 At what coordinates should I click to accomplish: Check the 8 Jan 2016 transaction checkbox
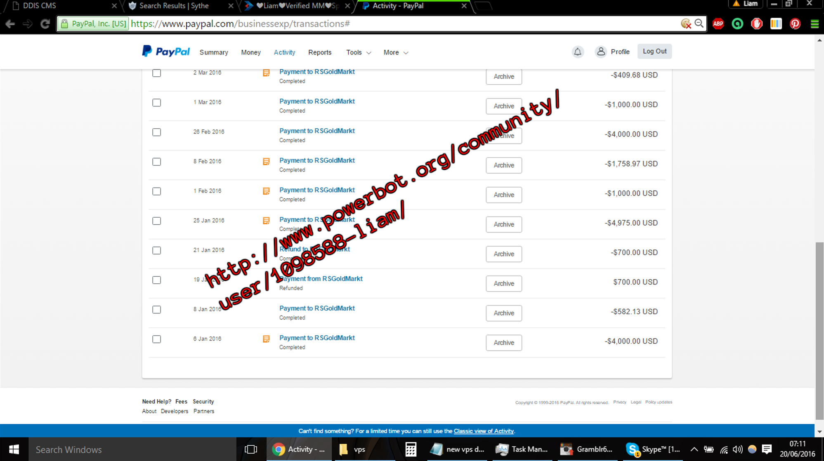(x=156, y=310)
